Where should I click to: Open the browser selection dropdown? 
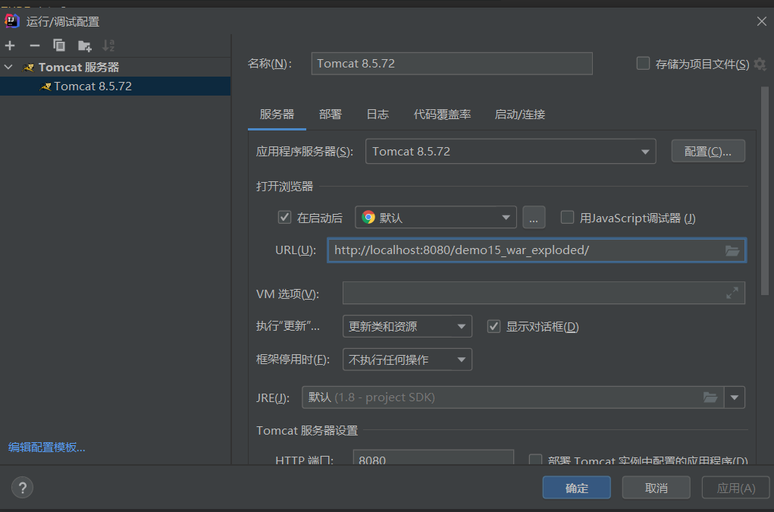pos(436,217)
